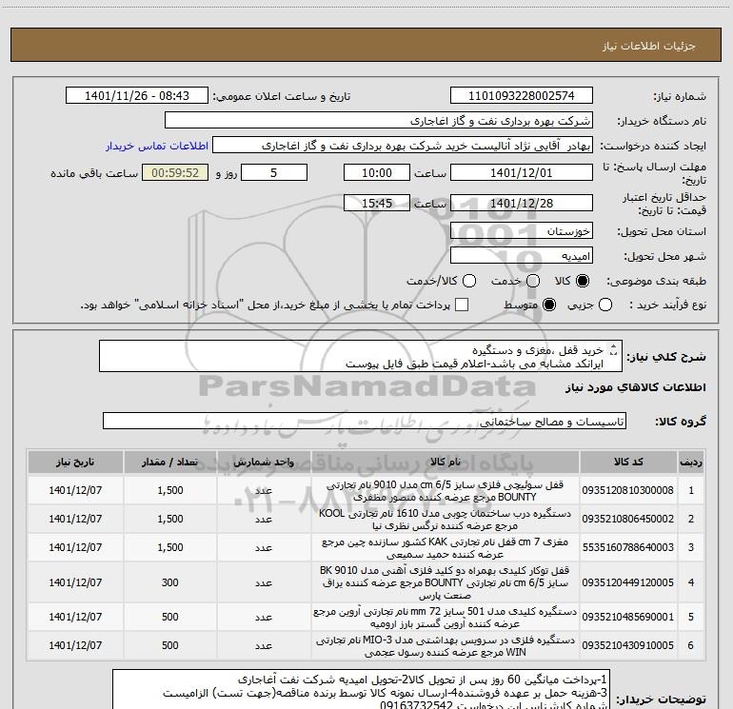Click model 501 key handle item name
The width and height of the screenshot is (733, 709).
coord(446,618)
